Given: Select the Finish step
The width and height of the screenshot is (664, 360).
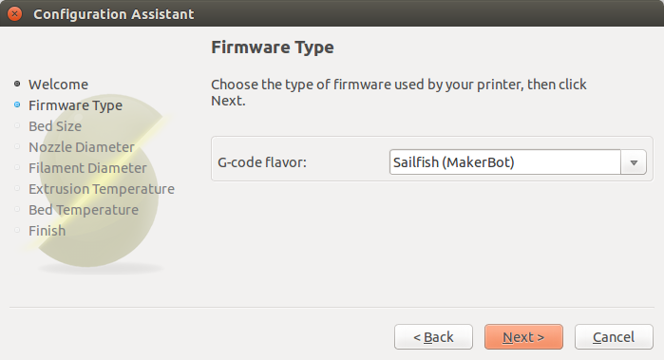Looking at the screenshot, I should point(47,231).
